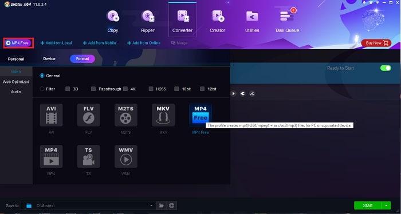Viewport: 401px width, 214px height.
Task: Open the Task Queue
Action: (x=287, y=21)
